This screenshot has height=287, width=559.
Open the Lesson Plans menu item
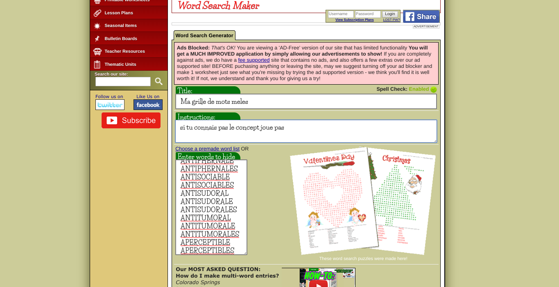(119, 13)
